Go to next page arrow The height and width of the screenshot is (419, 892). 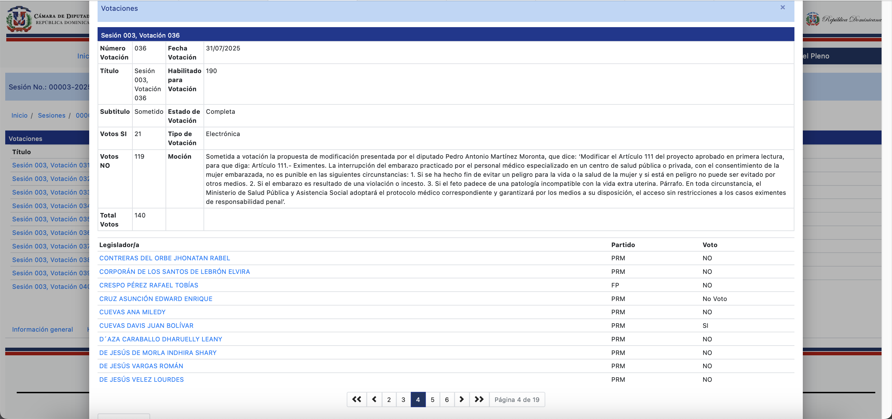[461, 399]
